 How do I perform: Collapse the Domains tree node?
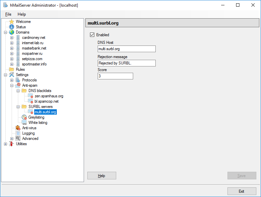(5, 32)
